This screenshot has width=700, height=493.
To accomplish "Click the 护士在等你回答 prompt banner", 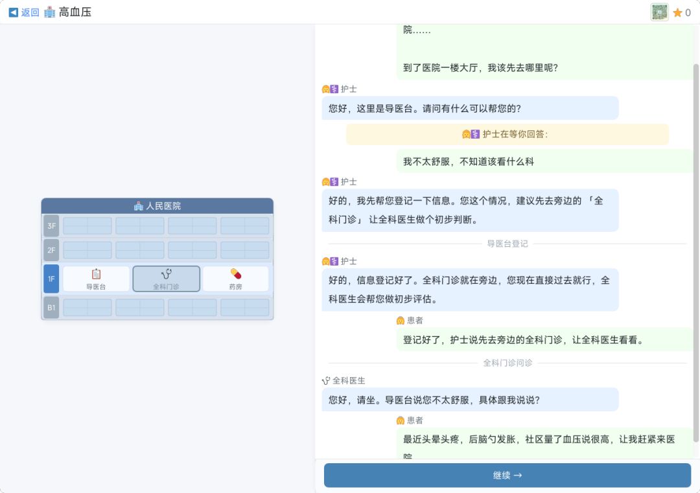I will 507,134.
